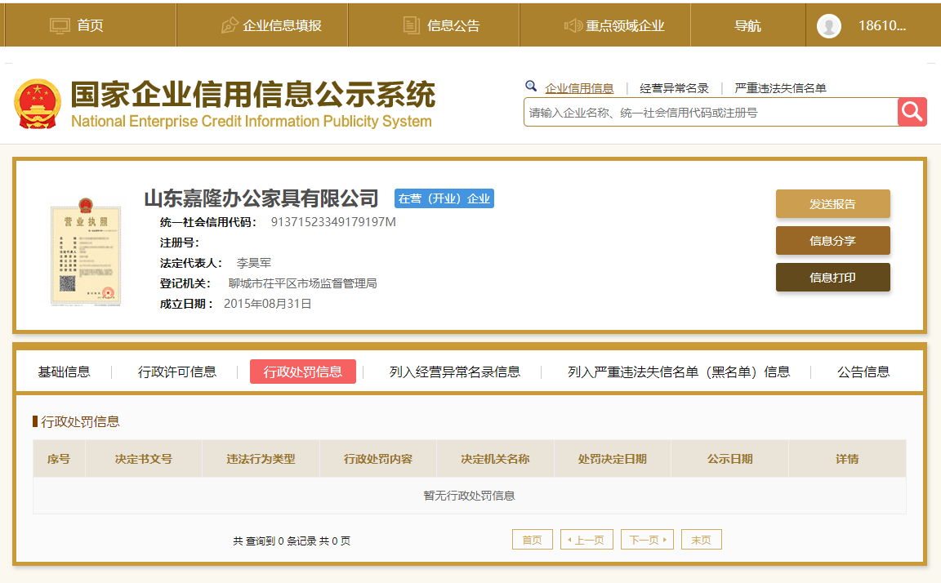The height and width of the screenshot is (583, 941).
Task: Click the national emblem logo
Action: point(38,105)
